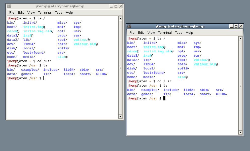Click 'media/' in left terminal listing
250x151 pixels.
coord(29,57)
